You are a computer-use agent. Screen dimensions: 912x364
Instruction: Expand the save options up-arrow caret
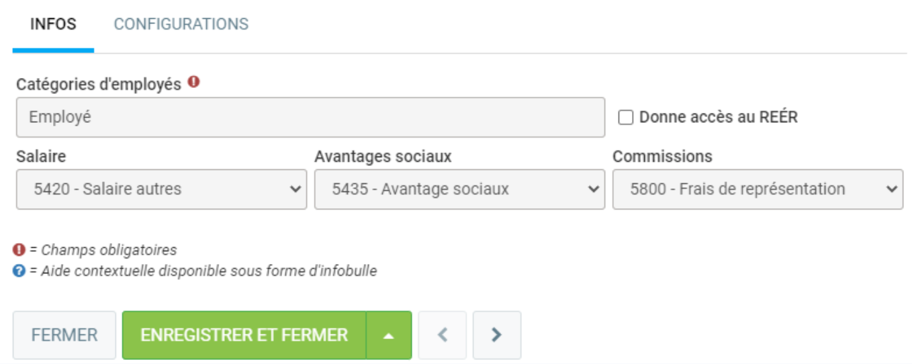tap(389, 335)
